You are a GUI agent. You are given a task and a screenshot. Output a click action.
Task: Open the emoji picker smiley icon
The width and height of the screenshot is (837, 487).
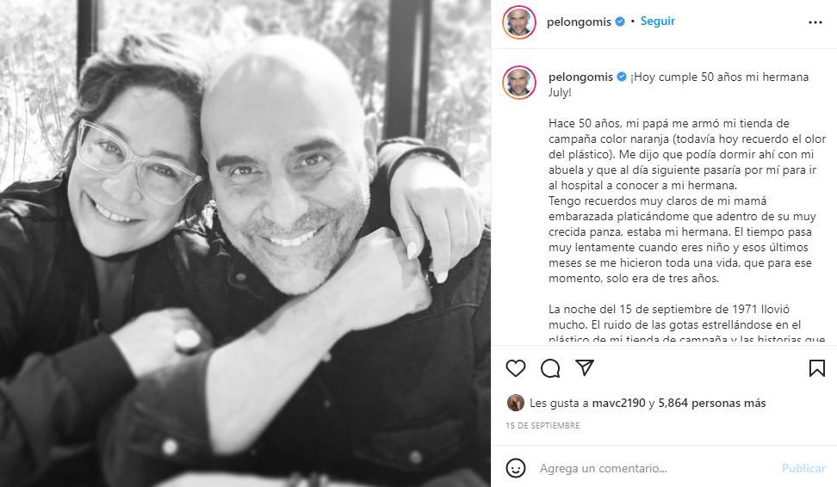516,468
